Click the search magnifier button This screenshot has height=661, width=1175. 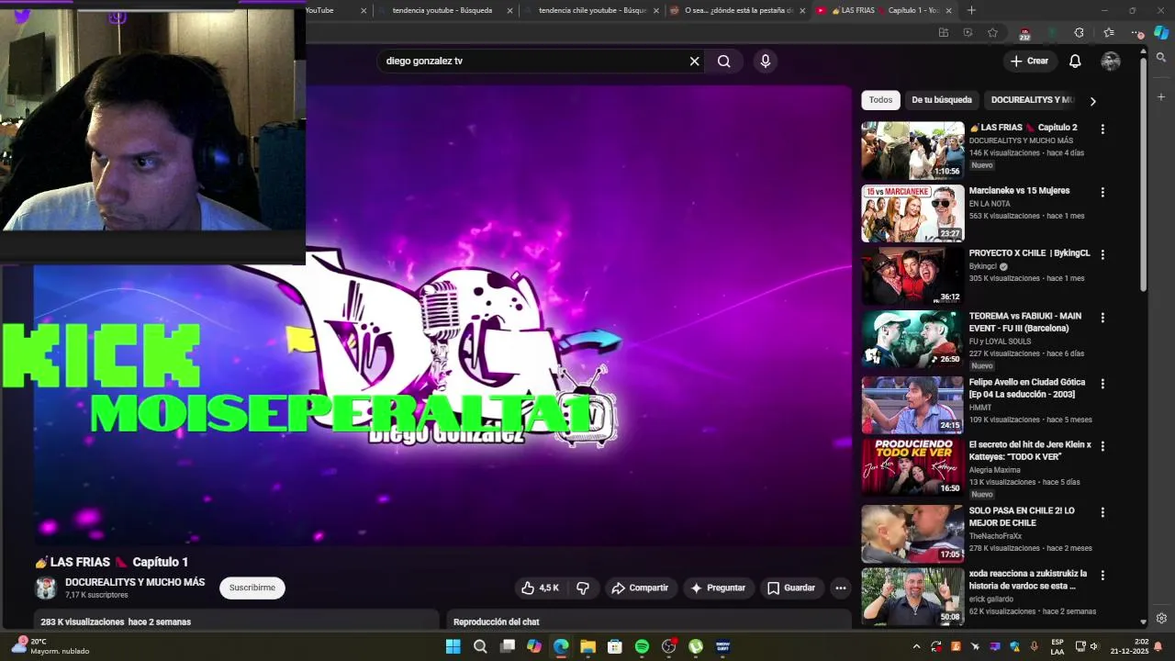click(x=724, y=62)
